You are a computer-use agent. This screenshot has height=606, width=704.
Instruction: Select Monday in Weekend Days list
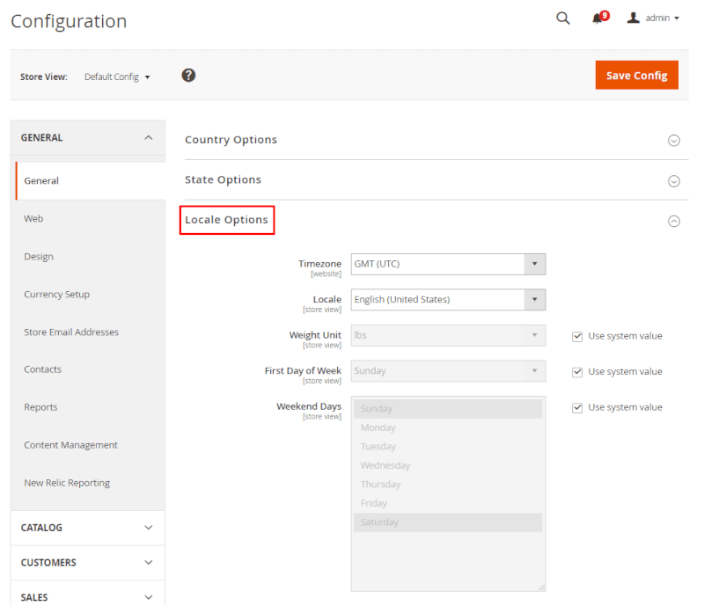[x=378, y=427]
